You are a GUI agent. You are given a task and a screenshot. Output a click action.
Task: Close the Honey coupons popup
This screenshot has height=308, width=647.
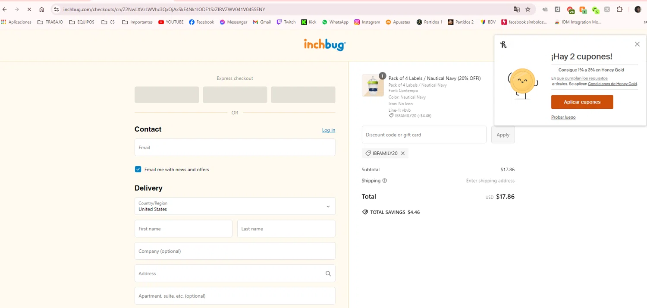coord(637,44)
